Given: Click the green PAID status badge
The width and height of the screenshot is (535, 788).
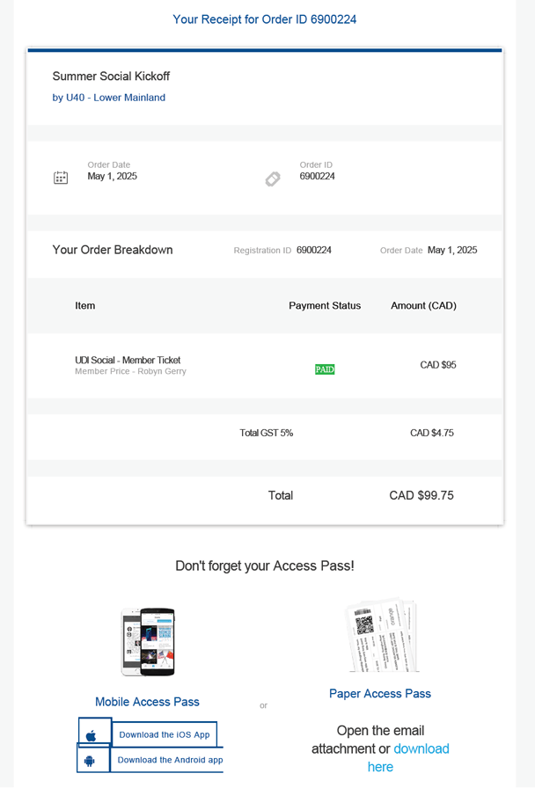Looking at the screenshot, I should [x=325, y=369].
